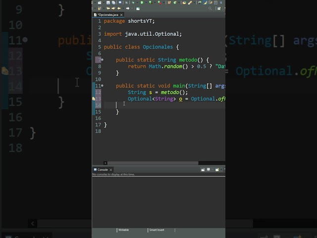The image size is (317, 238).
Task: Click the editor scroll-left arrow
Action: click(106, 163)
